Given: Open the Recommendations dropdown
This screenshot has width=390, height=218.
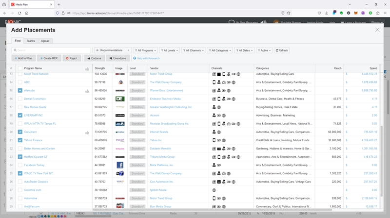Looking at the screenshot, I should click(113, 50).
